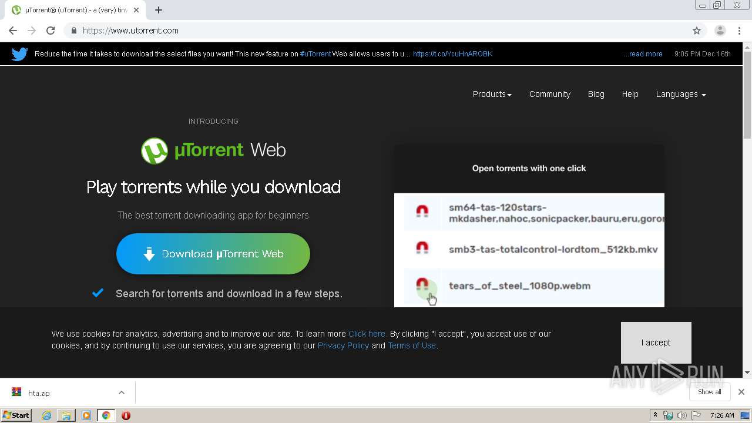Expand the Languages dropdown menu
Screen dimensions: 752x423
pyautogui.click(x=681, y=94)
